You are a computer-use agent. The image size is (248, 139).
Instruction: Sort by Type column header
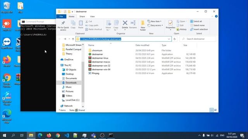coord(164,45)
